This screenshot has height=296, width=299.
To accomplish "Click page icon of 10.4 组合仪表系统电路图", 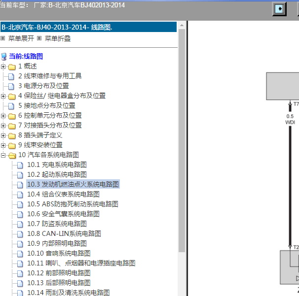I will coord(20,195).
